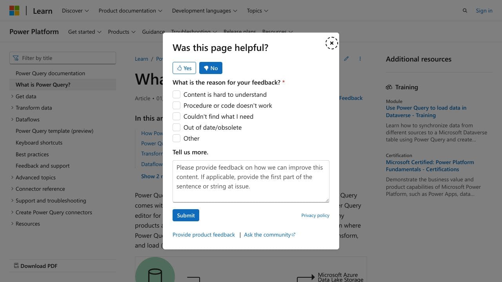Expand the Get started menu
Screen dimensions: 502x282
(85, 32)
